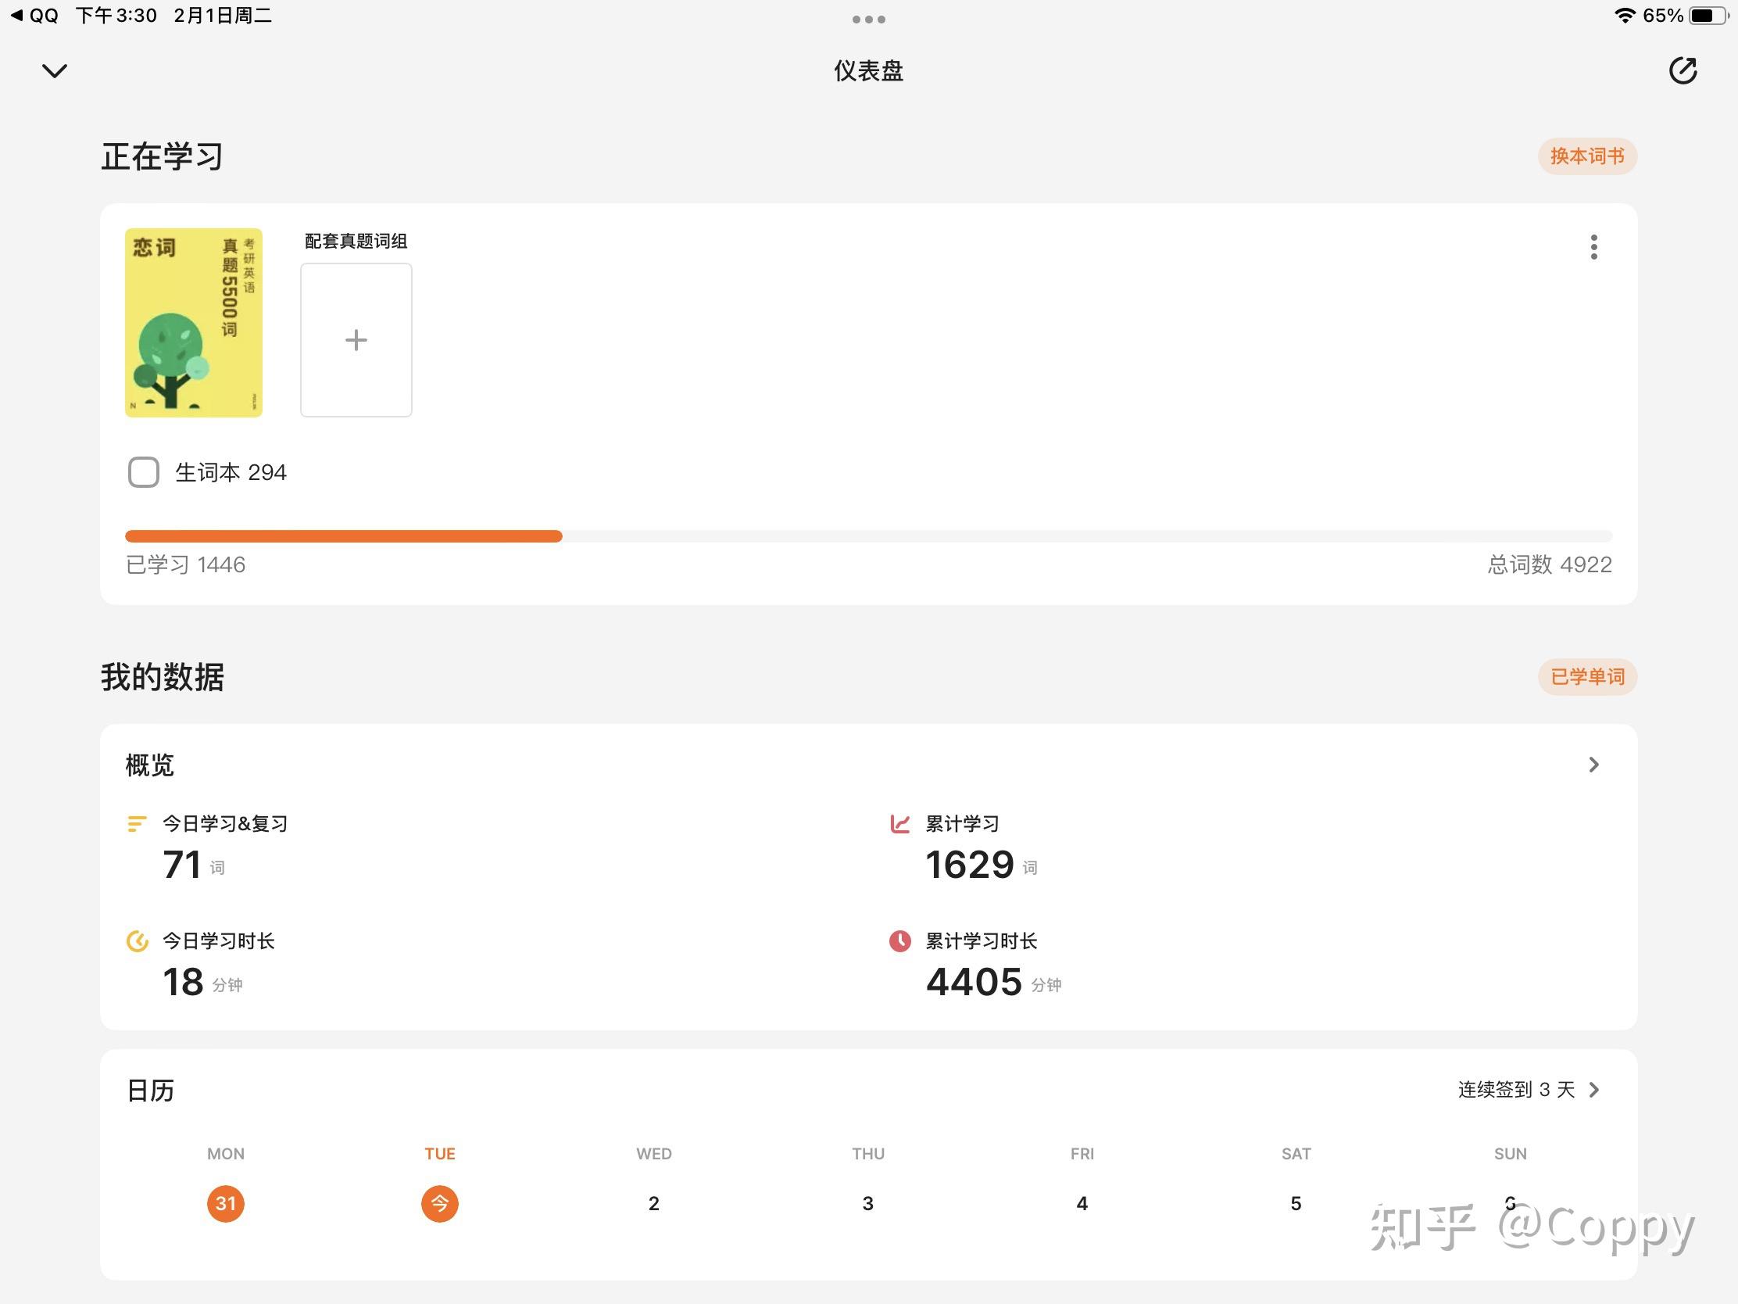The width and height of the screenshot is (1738, 1304).
Task: Tap the 累计学习 chart icon
Action: point(899,824)
